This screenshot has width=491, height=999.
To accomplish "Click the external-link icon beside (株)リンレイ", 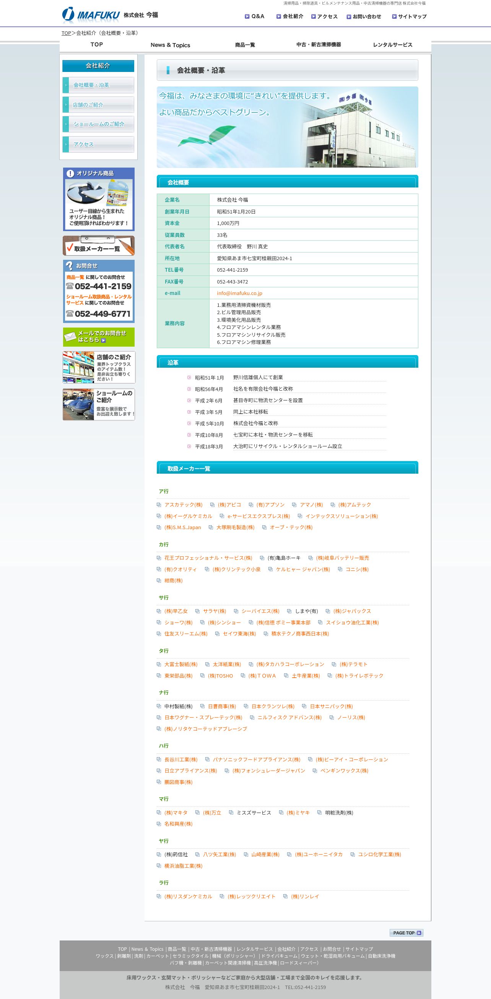I will point(286,896).
